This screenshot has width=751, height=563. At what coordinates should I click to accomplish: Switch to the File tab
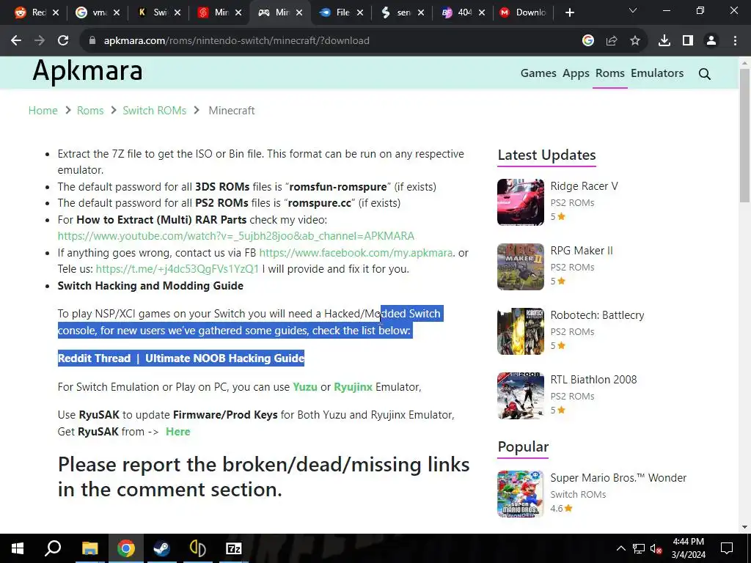click(x=334, y=12)
